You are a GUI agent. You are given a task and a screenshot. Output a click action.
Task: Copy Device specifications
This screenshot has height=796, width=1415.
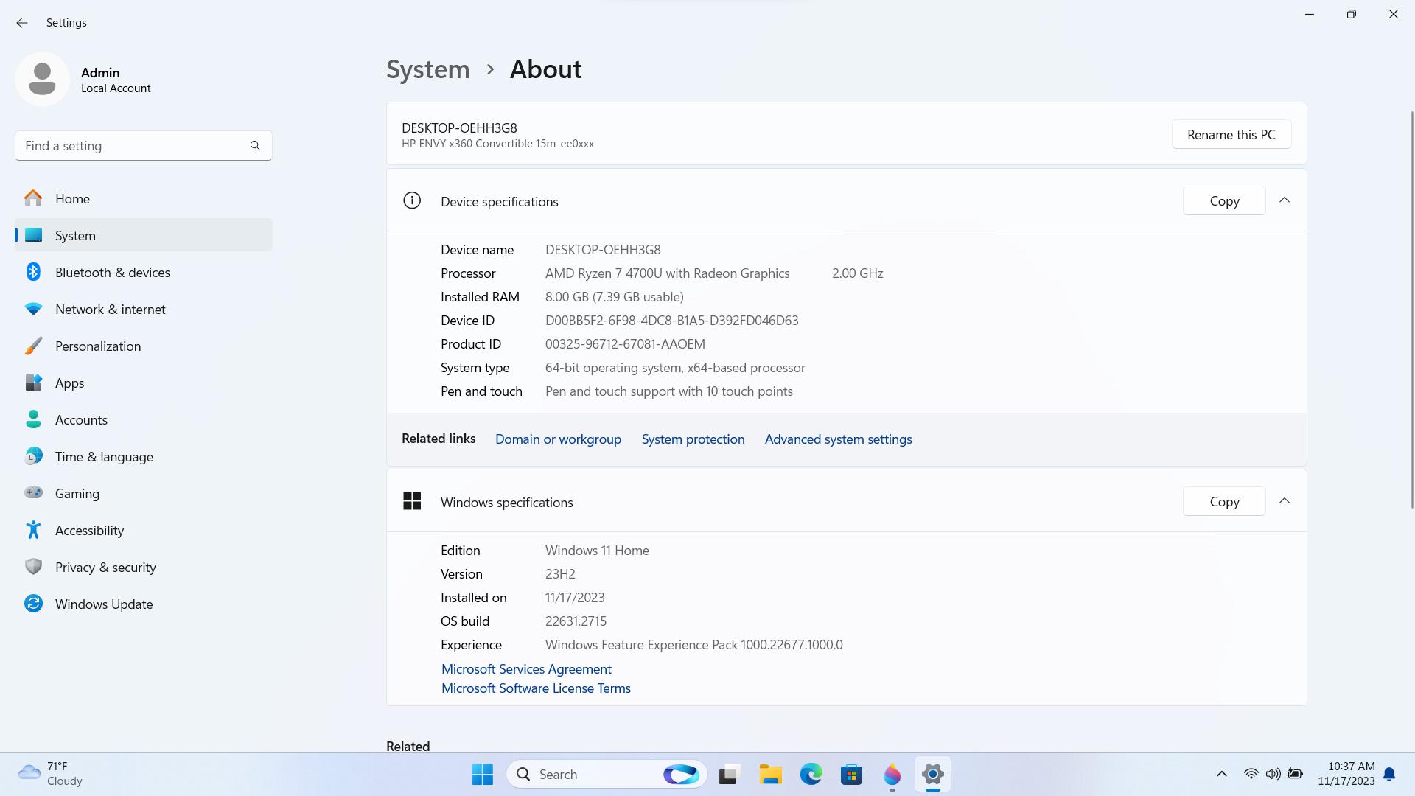pos(1224,200)
